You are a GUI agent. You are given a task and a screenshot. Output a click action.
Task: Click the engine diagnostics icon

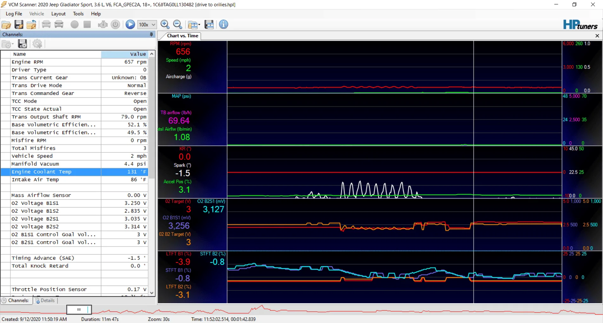pyautogui.click(x=103, y=24)
